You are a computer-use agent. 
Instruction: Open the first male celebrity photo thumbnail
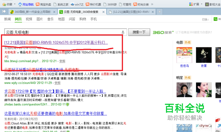click(x=184, y=90)
